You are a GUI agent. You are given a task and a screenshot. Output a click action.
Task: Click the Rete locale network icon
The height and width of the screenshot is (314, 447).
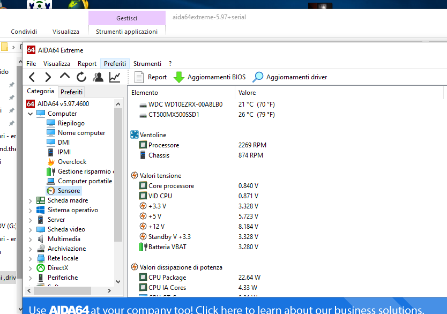pos(41,258)
